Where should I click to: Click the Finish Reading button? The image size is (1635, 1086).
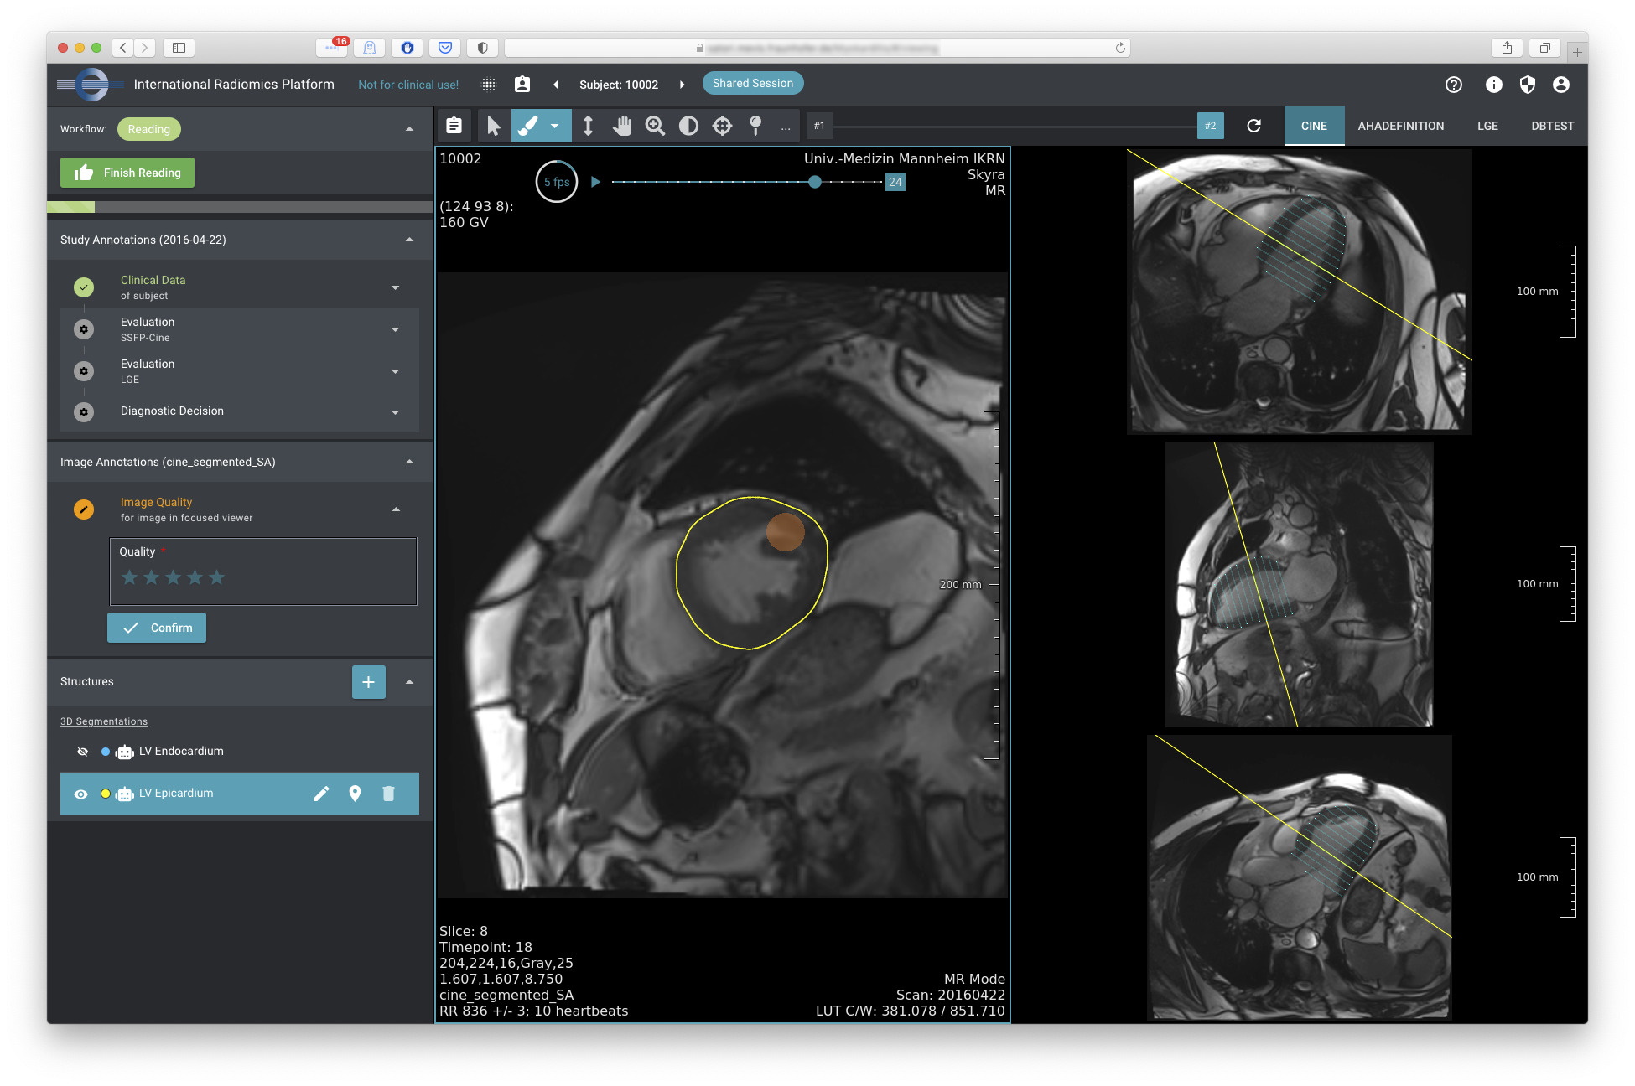tap(127, 173)
